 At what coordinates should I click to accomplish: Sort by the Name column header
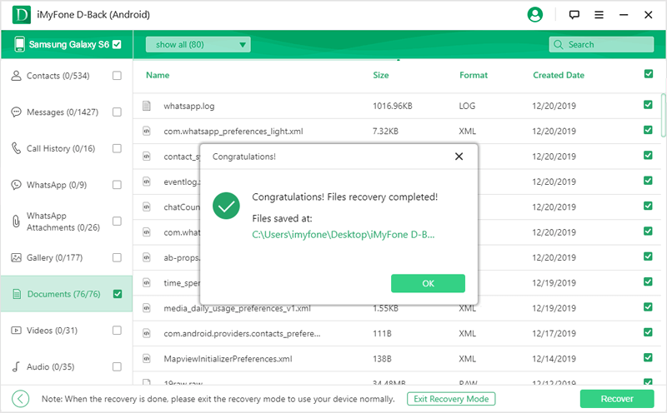tap(158, 75)
